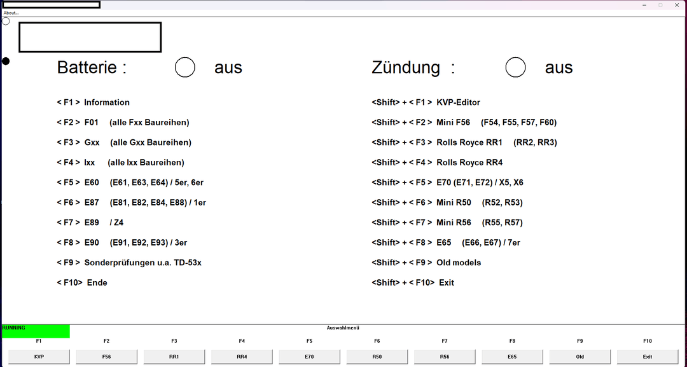This screenshot has width=687, height=367.
Task: Click the Auswahlmenü status bar label
Action: pyautogui.click(x=343, y=328)
